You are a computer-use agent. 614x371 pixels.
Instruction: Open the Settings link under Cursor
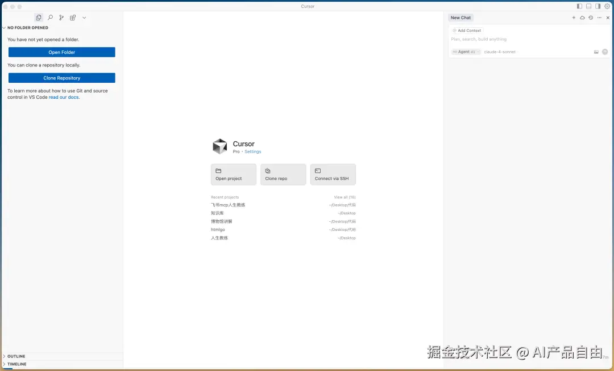252,151
